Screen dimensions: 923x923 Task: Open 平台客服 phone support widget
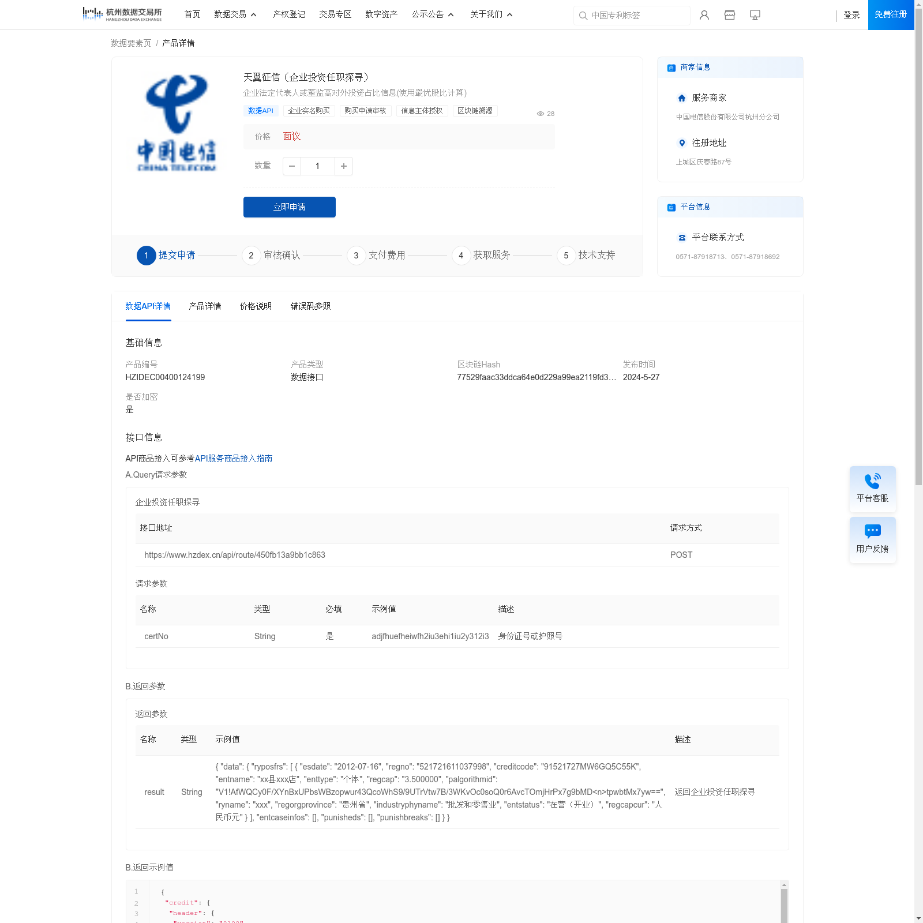point(873,489)
